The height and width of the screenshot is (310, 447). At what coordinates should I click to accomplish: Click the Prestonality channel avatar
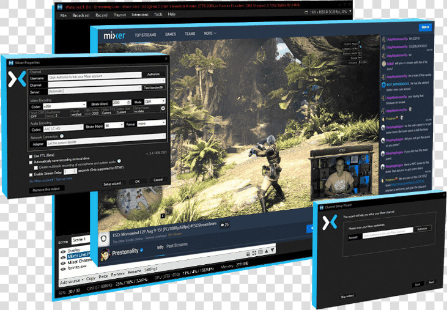105,255
